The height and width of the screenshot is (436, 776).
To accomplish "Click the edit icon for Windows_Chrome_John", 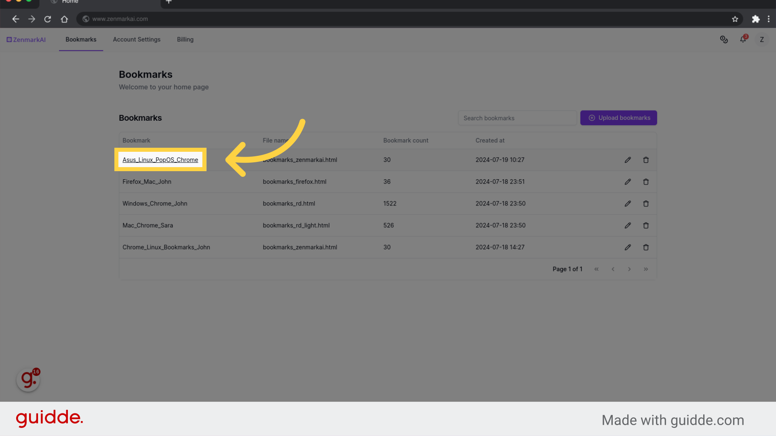I will 628,203.
